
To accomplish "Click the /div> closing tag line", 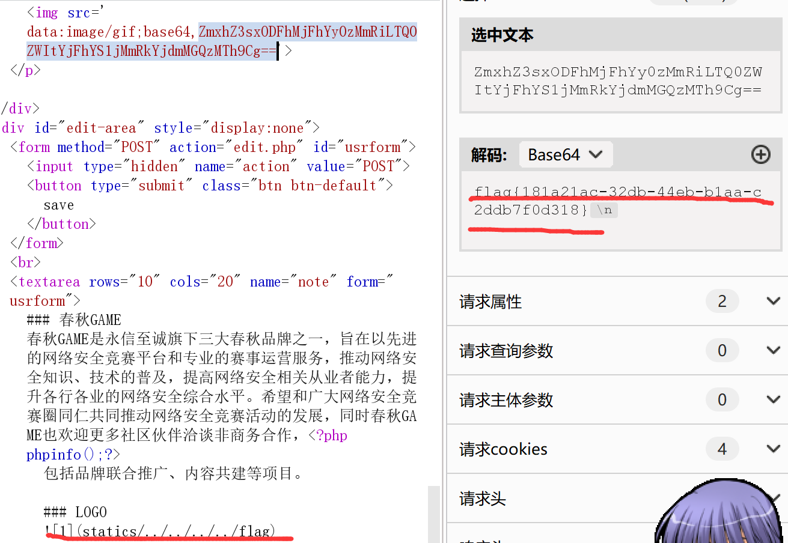I will [x=20, y=109].
